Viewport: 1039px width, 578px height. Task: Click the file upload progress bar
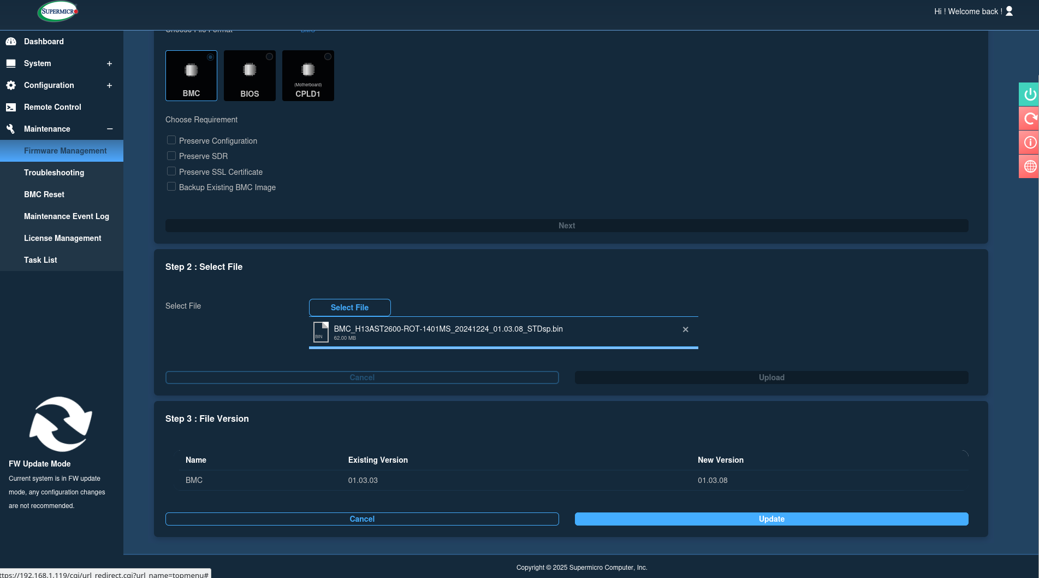coord(503,347)
